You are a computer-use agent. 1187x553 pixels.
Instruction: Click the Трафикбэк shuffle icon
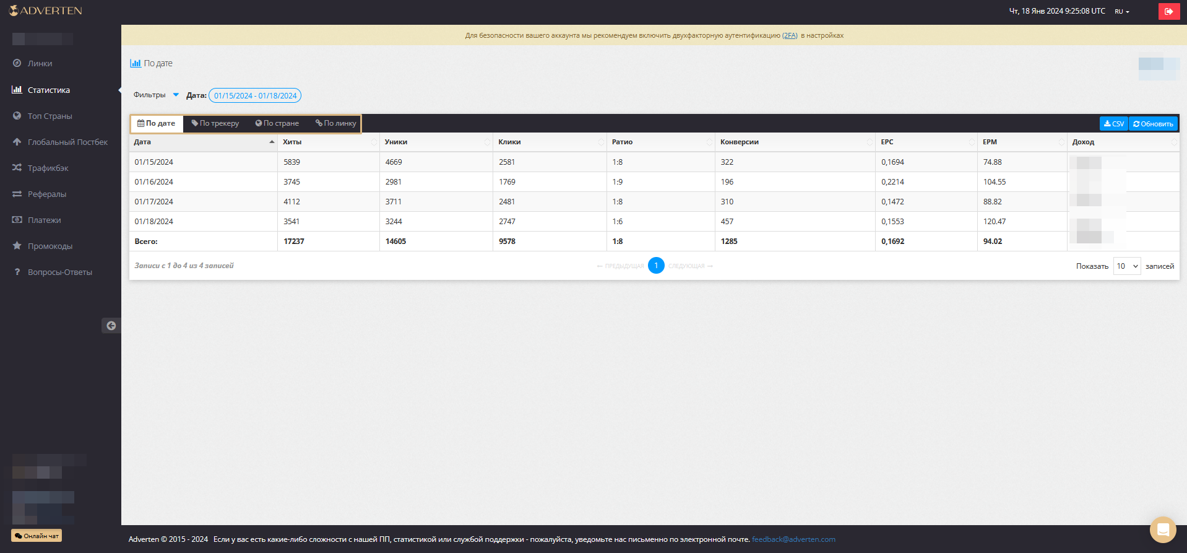click(x=17, y=168)
